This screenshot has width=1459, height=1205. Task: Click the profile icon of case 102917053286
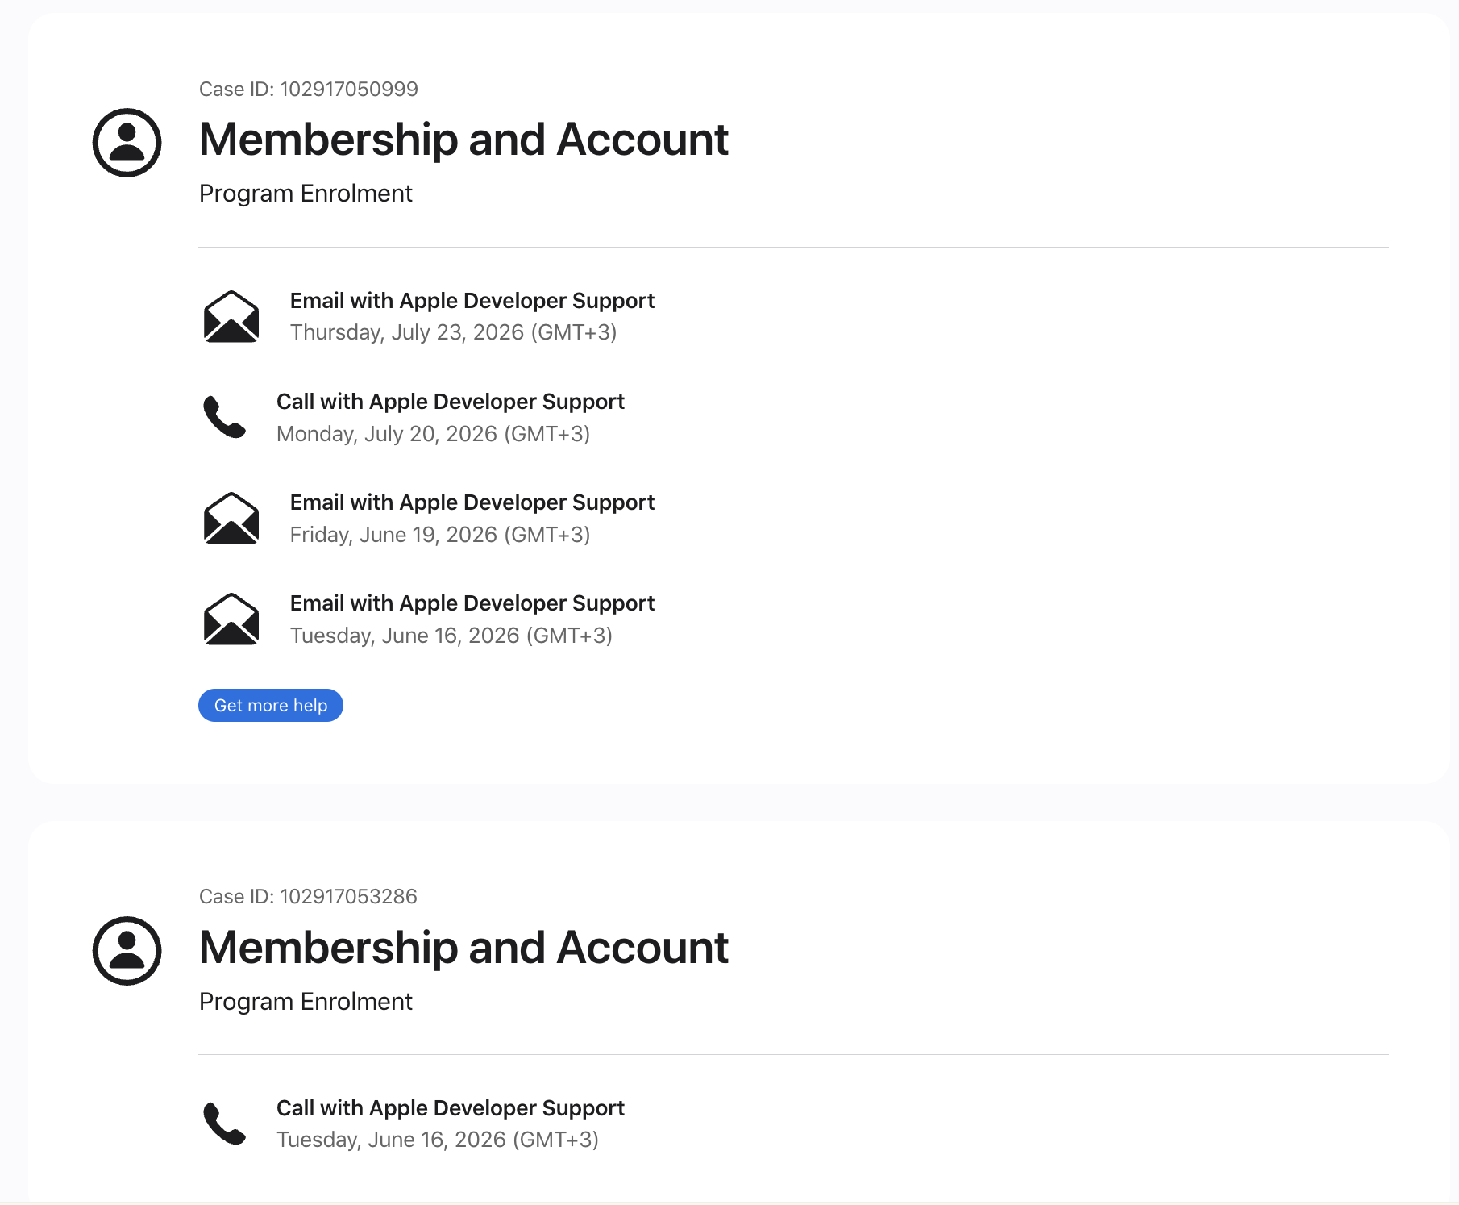[x=127, y=950]
